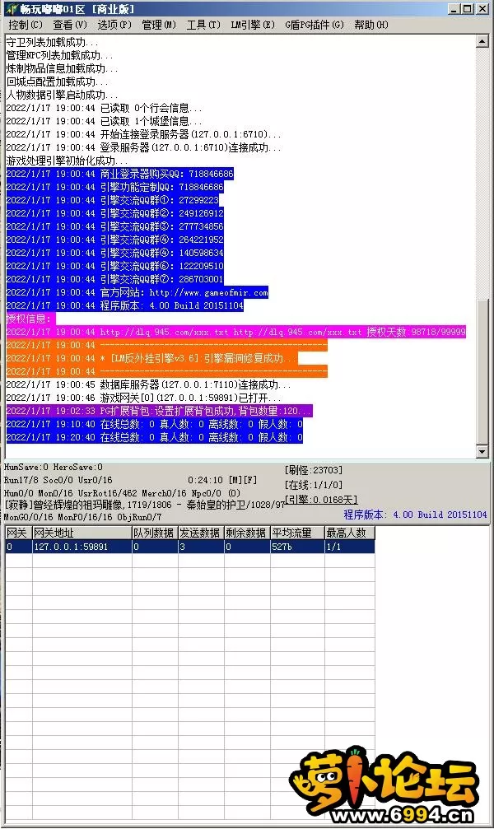Click the 官方网站 gameofmir.com log line

click(137, 292)
